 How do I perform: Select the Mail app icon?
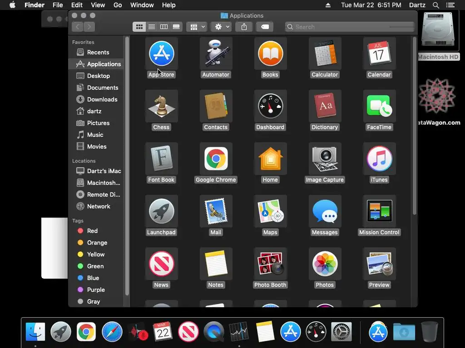(x=216, y=211)
